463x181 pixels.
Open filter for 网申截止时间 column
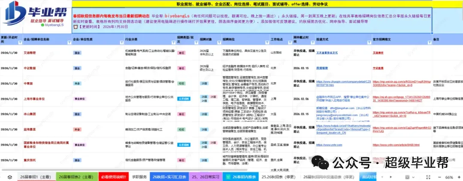(312, 43)
